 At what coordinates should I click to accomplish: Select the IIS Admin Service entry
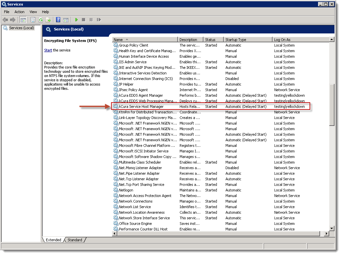click(x=133, y=62)
